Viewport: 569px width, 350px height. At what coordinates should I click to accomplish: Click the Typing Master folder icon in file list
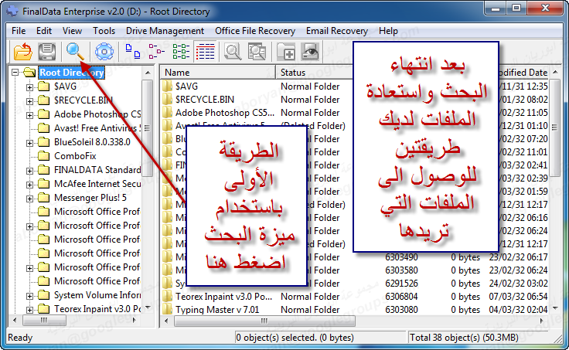167,309
